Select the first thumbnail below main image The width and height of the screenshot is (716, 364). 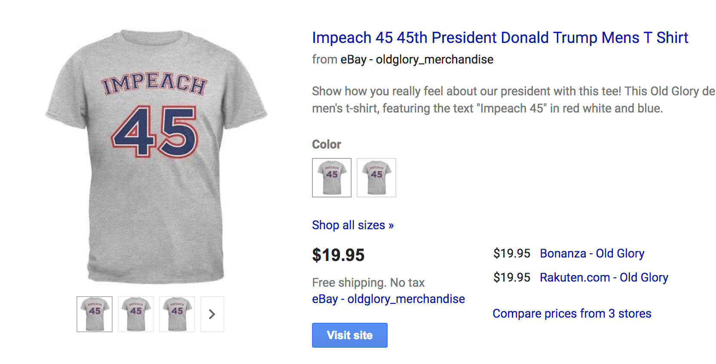(95, 314)
